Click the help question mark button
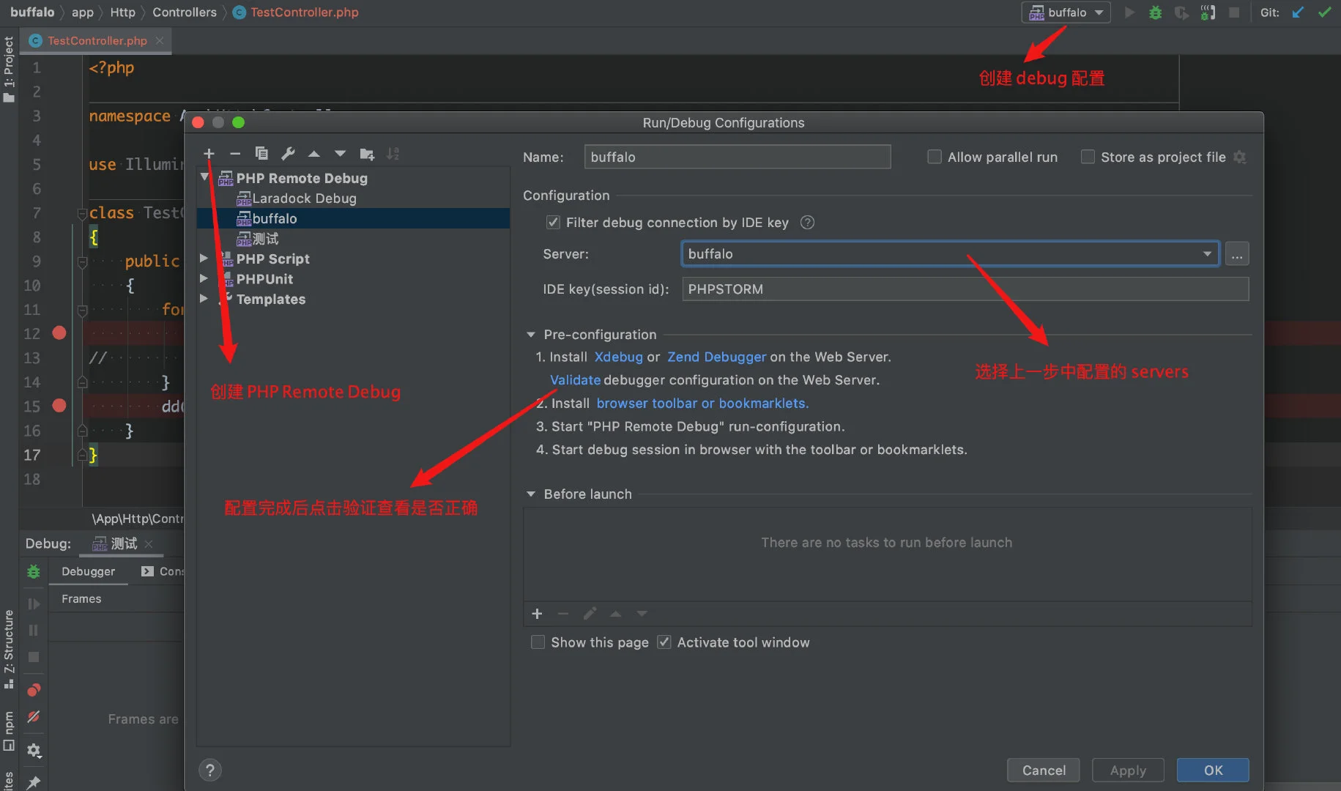The height and width of the screenshot is (791, 1341). (x=210, y=770)
